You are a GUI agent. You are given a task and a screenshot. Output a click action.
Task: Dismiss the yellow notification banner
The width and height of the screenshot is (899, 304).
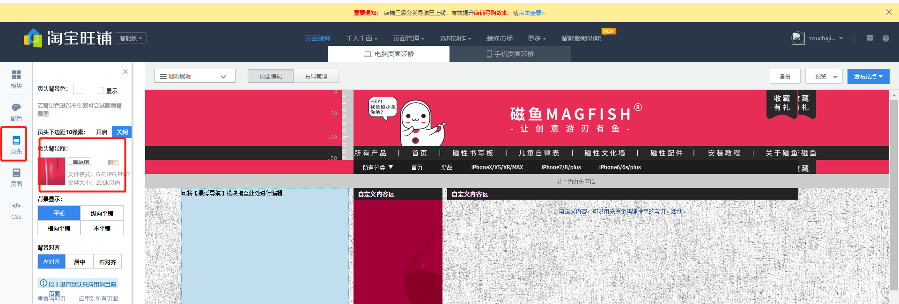point(889,12)
